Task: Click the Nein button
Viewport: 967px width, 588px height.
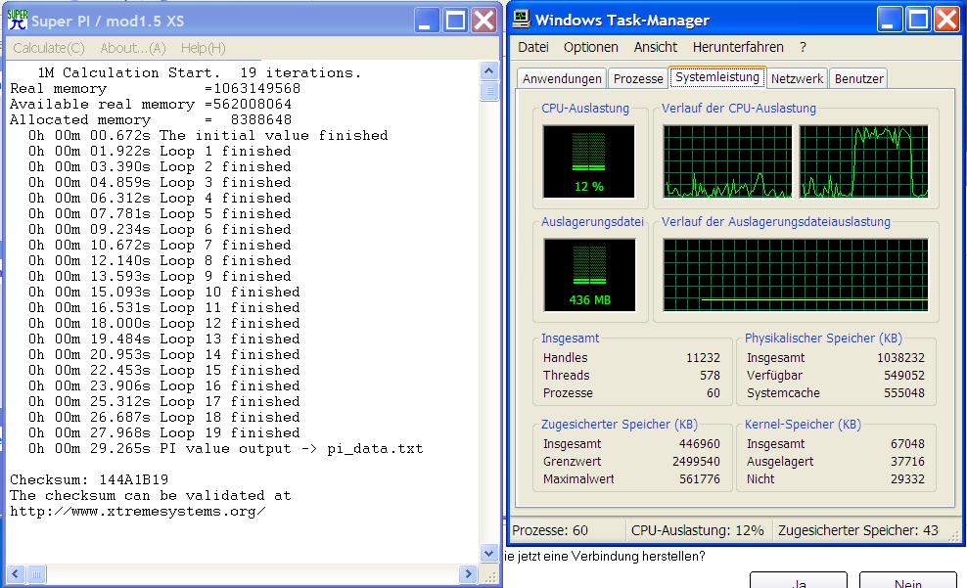Action: click(x=907, y=582)
